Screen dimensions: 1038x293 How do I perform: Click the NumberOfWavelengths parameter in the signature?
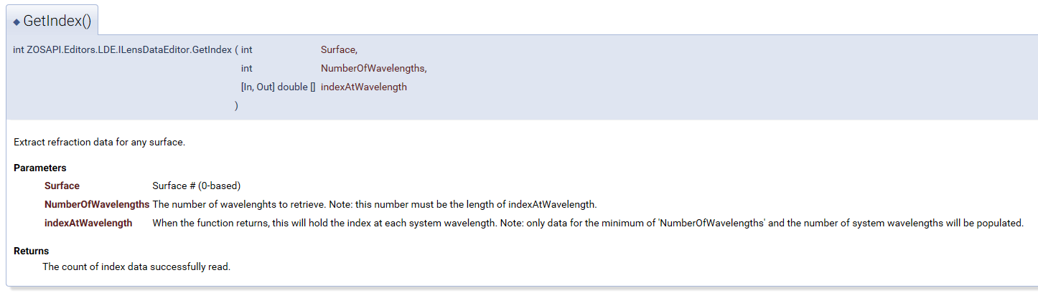point(373,68)
